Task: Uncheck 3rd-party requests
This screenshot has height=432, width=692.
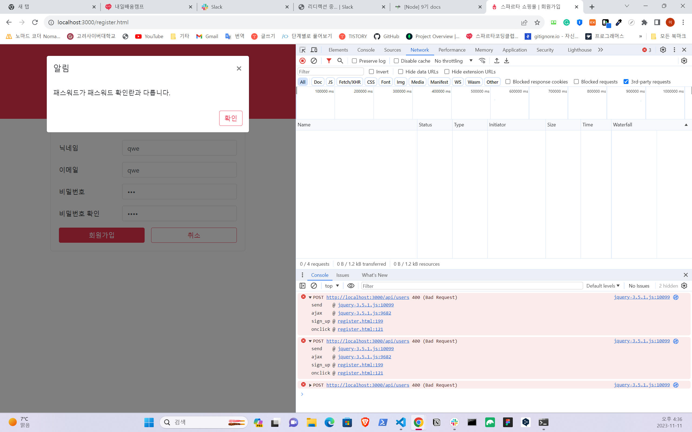Action: pos(626,82)
